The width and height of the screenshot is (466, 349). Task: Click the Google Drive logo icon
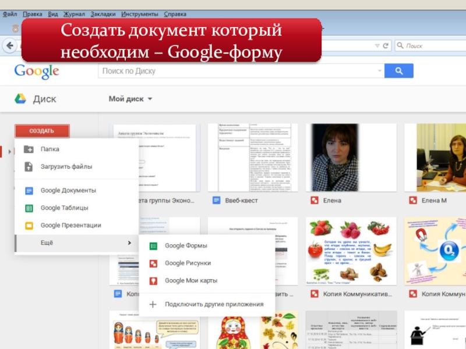(20, 99)
